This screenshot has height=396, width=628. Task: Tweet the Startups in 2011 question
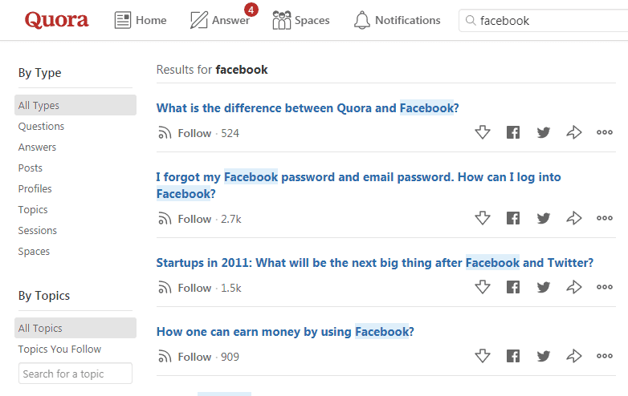(x=544, y=287)
